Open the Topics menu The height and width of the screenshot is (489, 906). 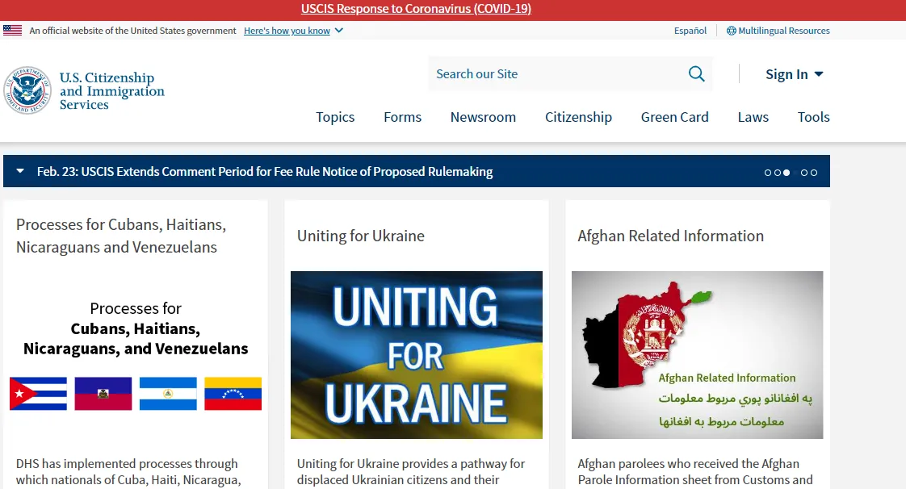[335, 117]
